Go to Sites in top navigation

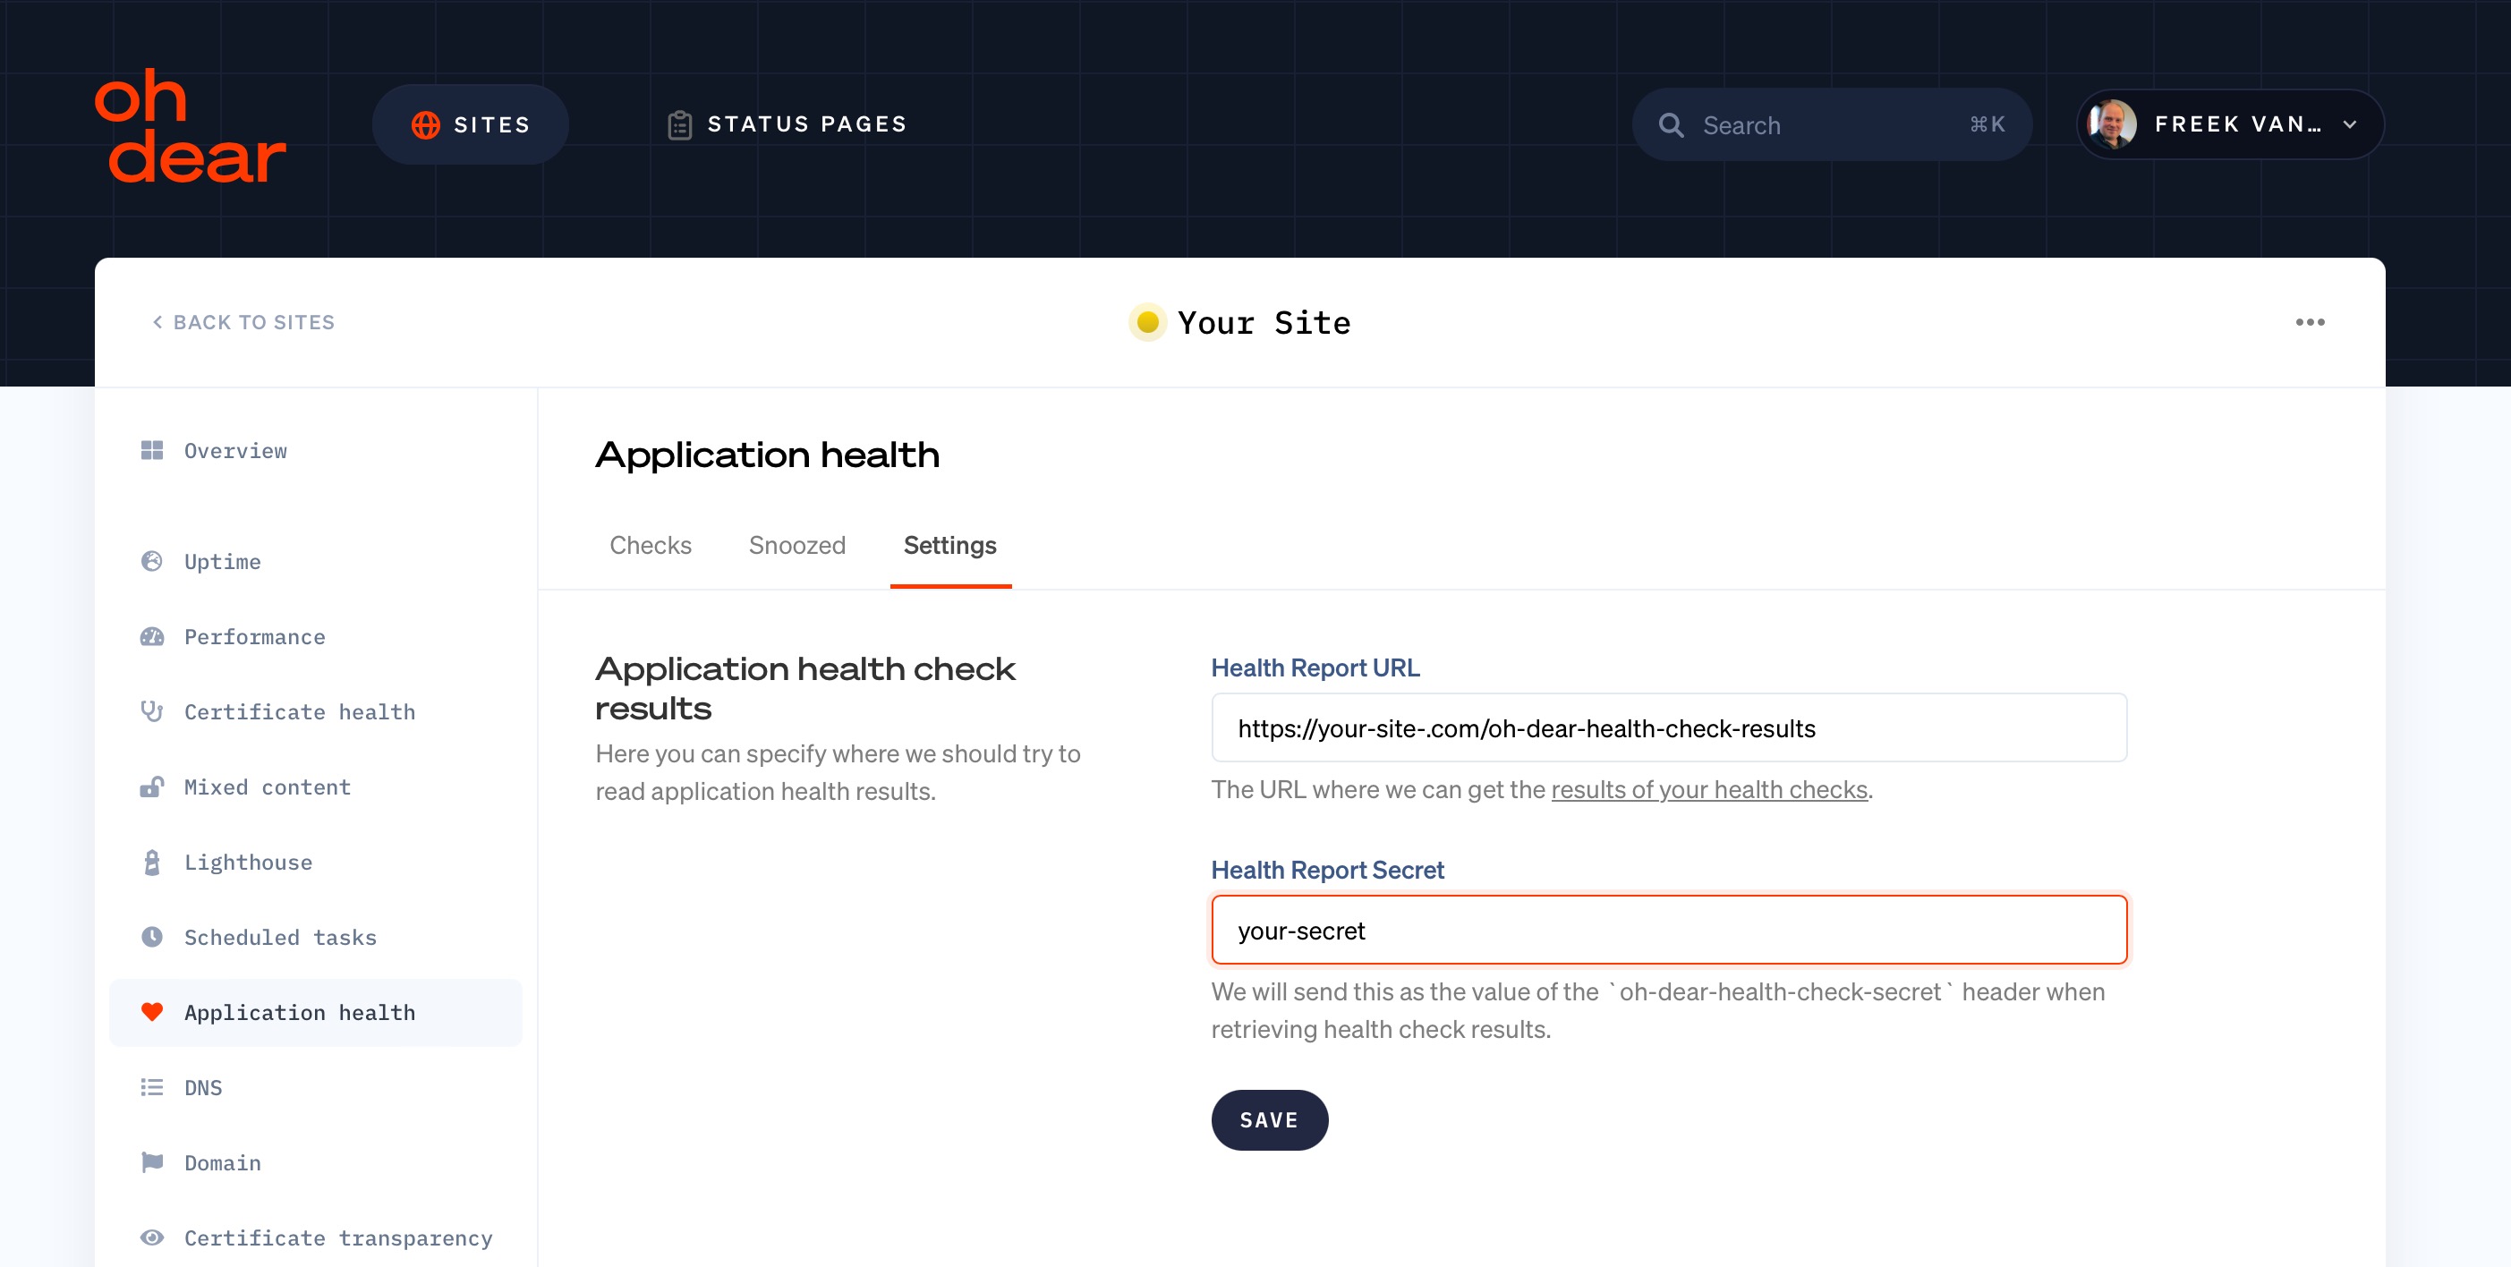[471, 124]
